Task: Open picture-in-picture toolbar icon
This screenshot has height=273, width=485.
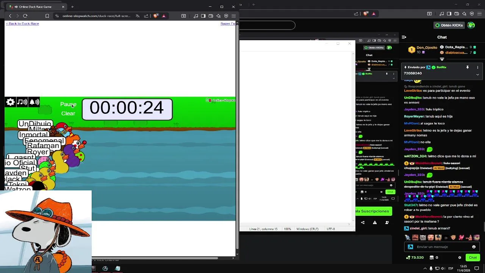Action: [183, 16]
